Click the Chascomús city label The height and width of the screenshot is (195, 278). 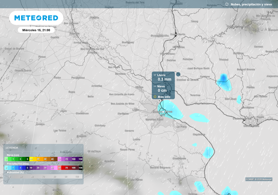pyautogui.click(x=179, y=158)
